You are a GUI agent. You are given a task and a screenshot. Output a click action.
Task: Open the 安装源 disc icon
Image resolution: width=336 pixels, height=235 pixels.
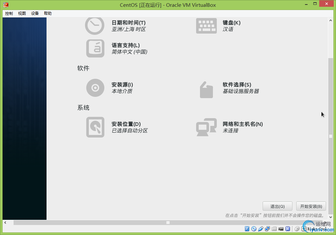[95, 88]
